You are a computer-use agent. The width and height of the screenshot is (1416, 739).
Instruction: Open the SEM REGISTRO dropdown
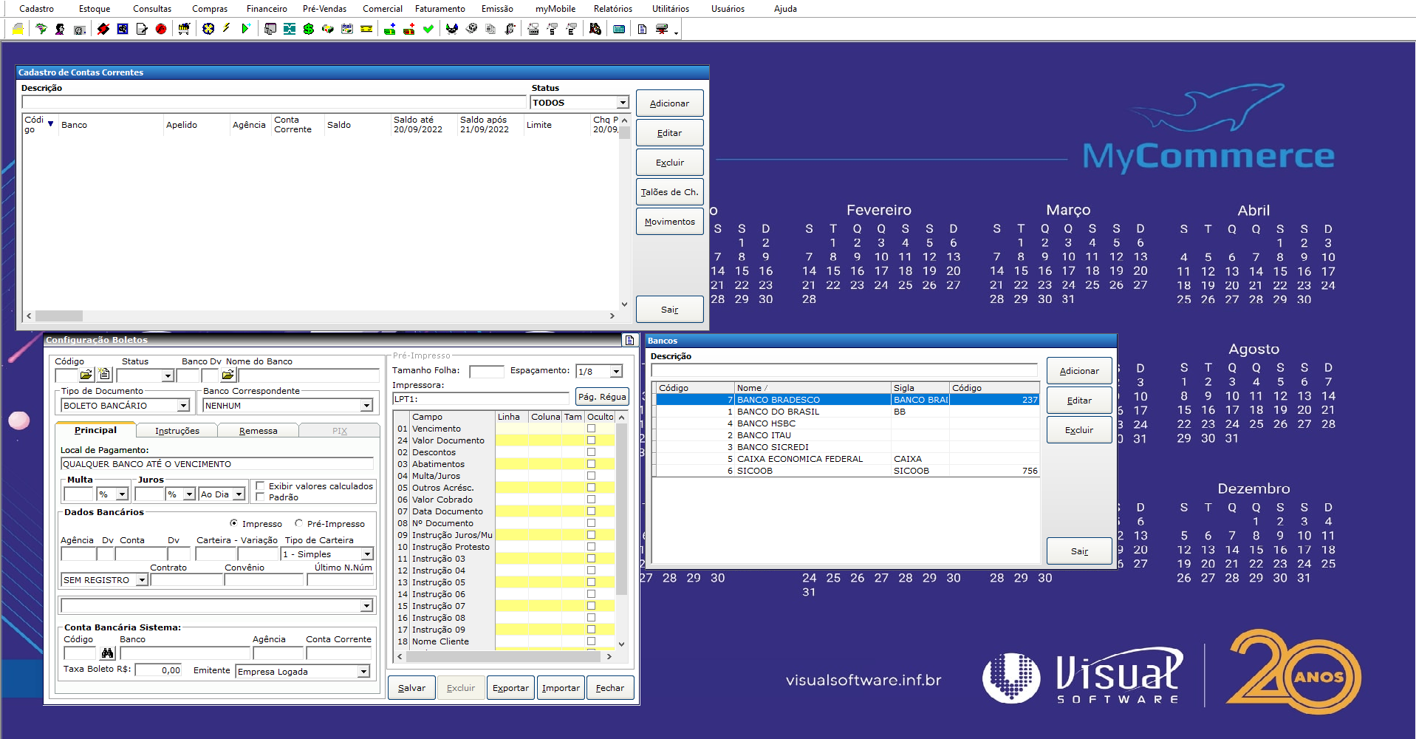pyautogui.click(x=142, y=580)
